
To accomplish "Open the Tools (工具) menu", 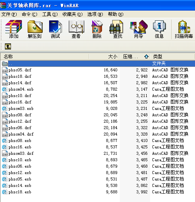I will tap(50, 14).
